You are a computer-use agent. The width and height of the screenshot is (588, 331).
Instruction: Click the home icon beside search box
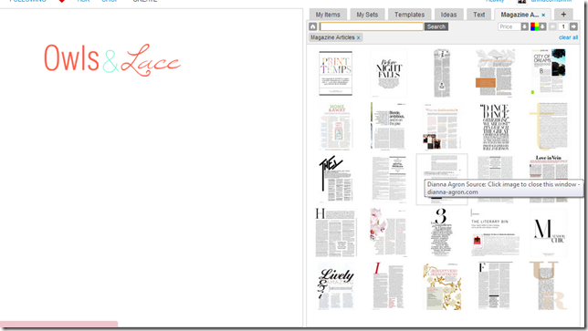pos(313,26)
